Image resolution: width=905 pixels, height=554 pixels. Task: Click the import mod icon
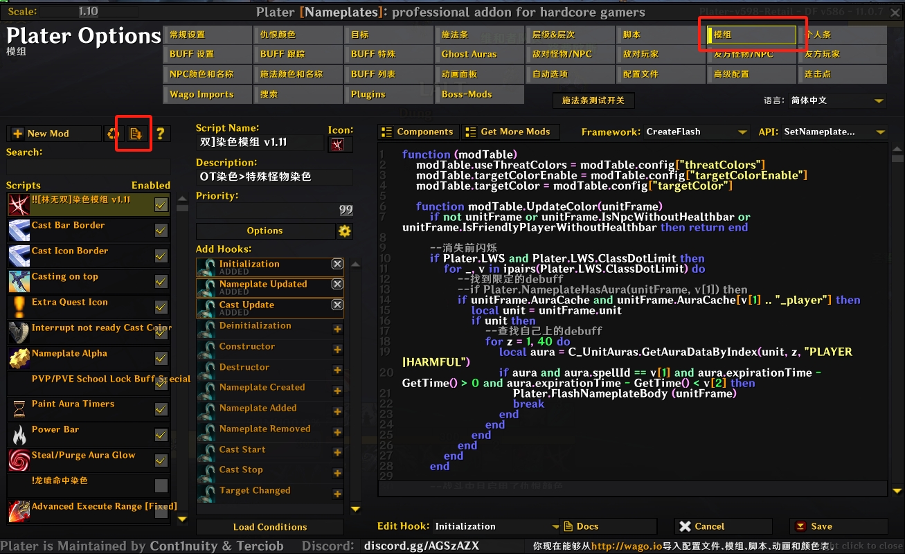coord(136,134)
